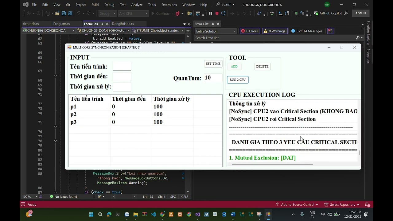Close the Form1.cs tab
The width and height of the screenshot is (393, 221).
coord(107,24)
